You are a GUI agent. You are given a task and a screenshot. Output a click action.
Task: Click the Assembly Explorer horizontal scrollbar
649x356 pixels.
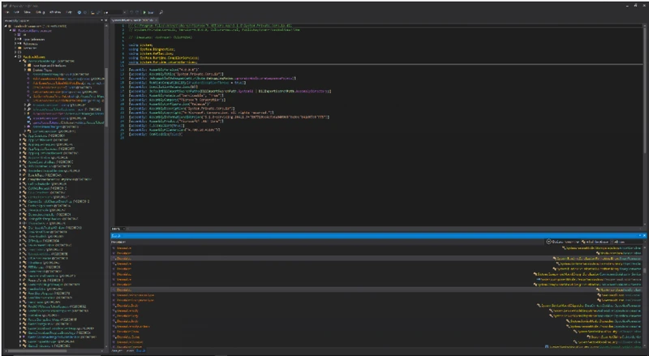37,351
